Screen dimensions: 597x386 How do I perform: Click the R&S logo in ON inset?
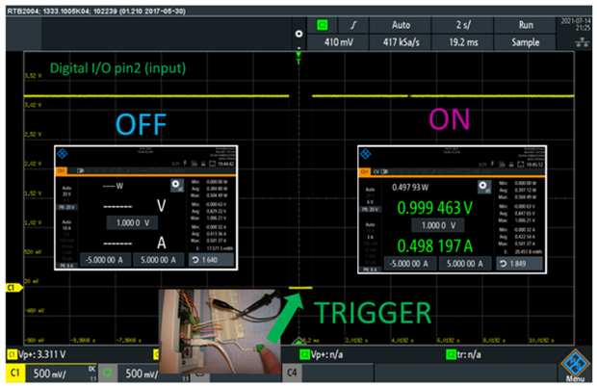click(x=366, y=154)
